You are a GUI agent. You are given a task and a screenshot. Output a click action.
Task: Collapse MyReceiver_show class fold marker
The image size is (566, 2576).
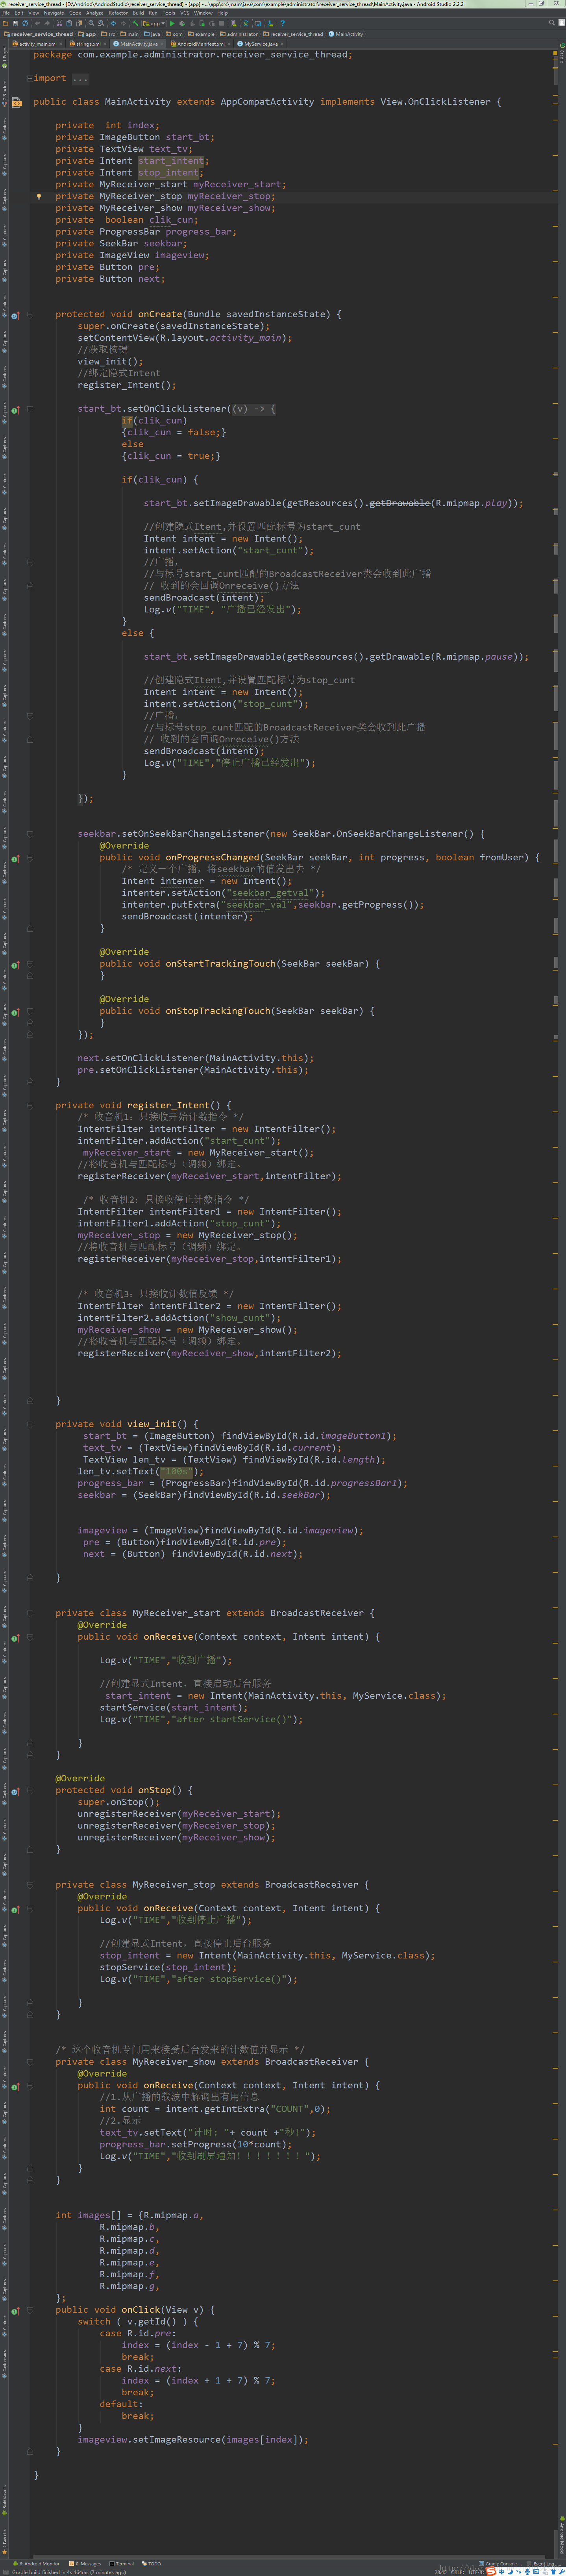(x=30, y=2061)
